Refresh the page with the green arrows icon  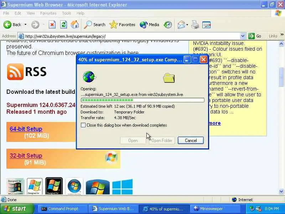(x=63, y=25)
